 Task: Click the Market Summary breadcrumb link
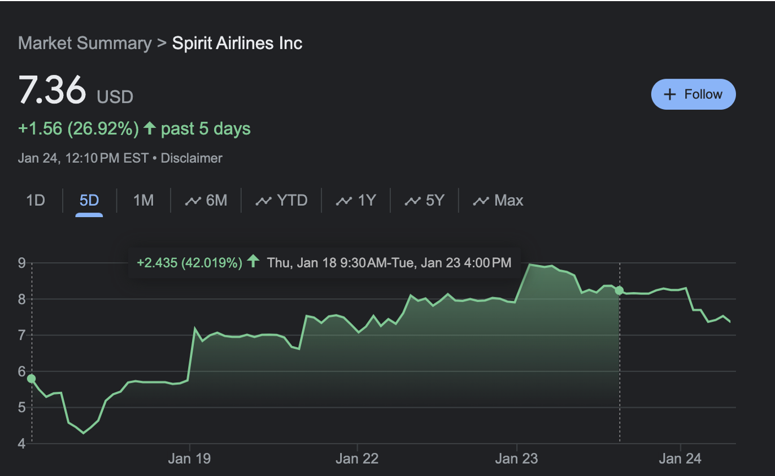pyautogui.click(x=84, y=43)
